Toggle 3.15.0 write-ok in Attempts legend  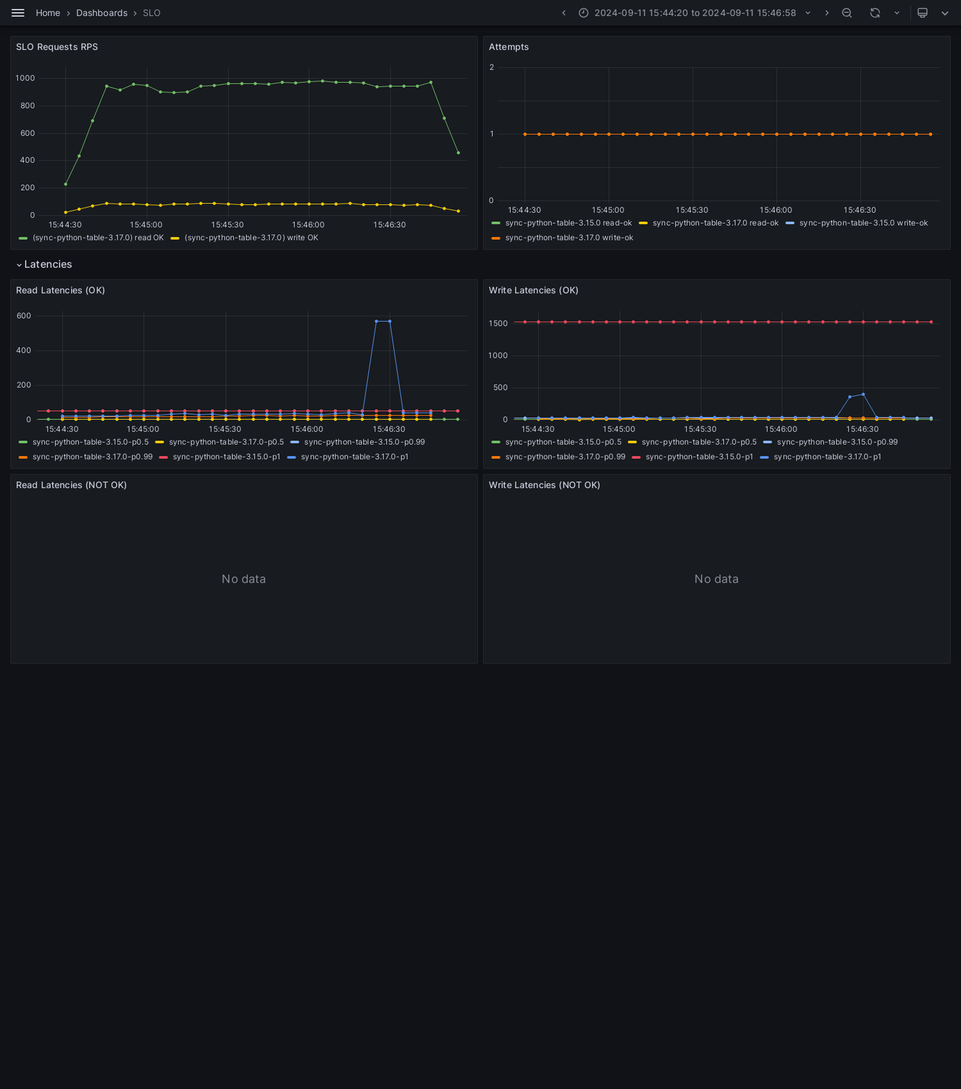tap(864, 223)
